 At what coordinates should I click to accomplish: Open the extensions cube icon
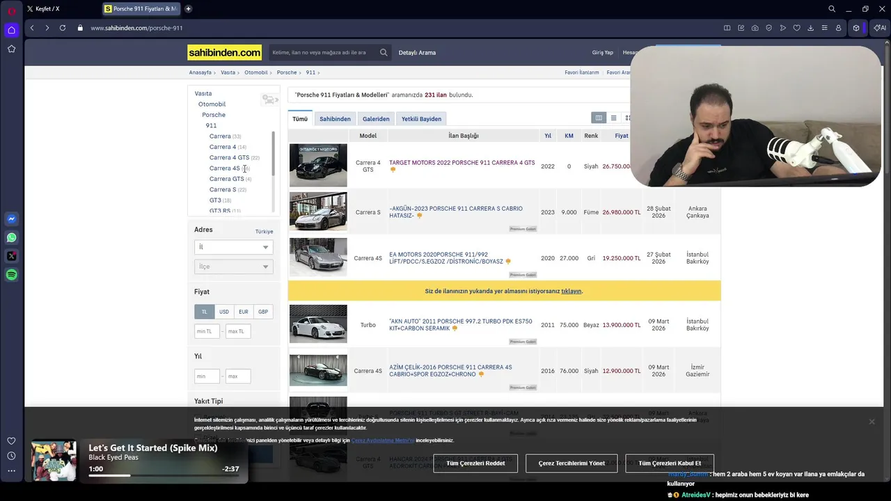coord(856,28)
